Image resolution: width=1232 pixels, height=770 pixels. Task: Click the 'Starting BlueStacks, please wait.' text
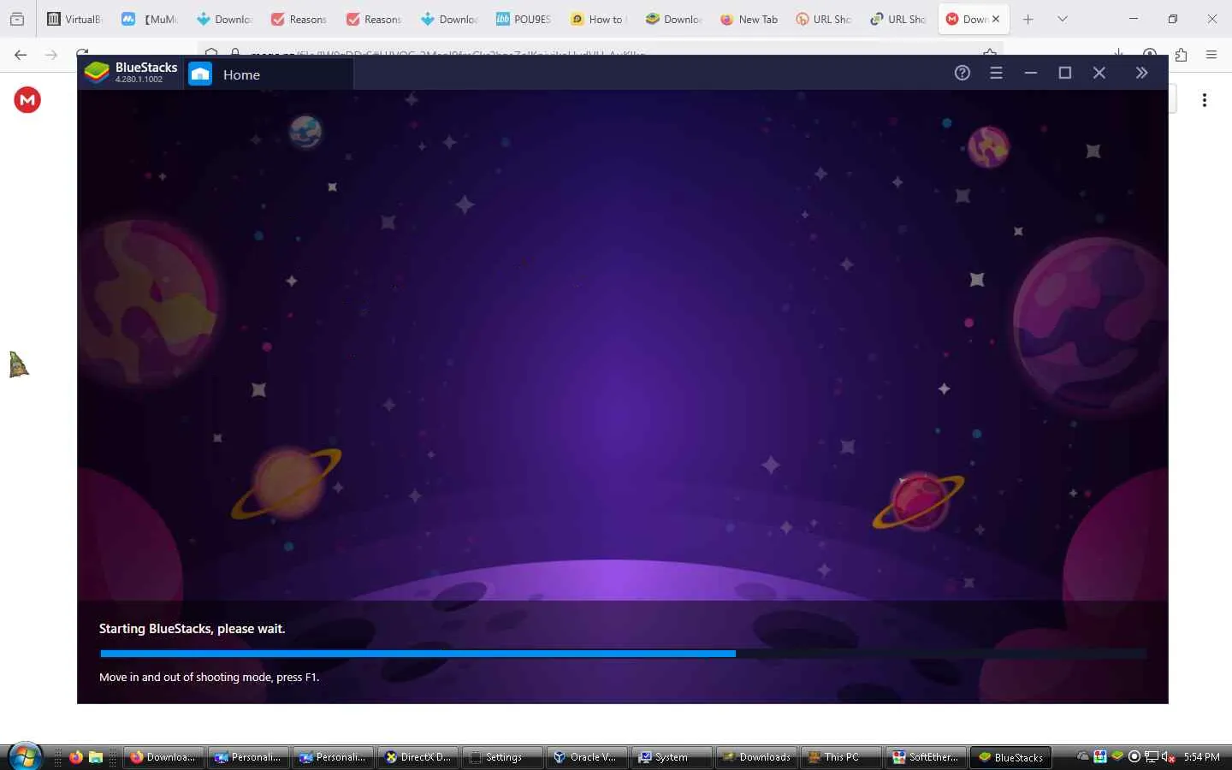(x=192, y=629)
